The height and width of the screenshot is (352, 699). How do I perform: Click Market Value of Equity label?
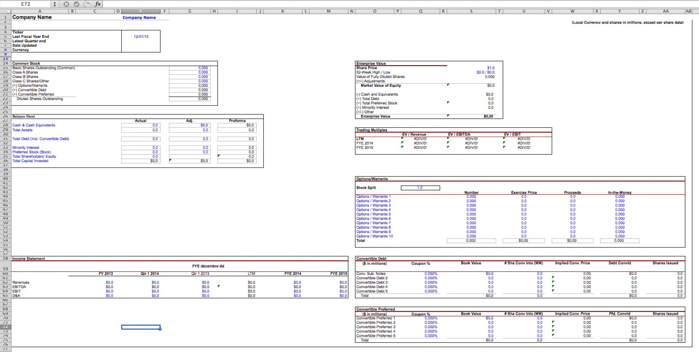point(381,85)
